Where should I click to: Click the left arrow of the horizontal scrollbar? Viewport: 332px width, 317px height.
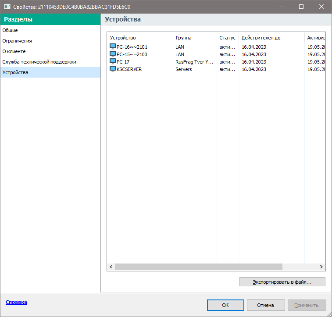click(x=111, y=267)
